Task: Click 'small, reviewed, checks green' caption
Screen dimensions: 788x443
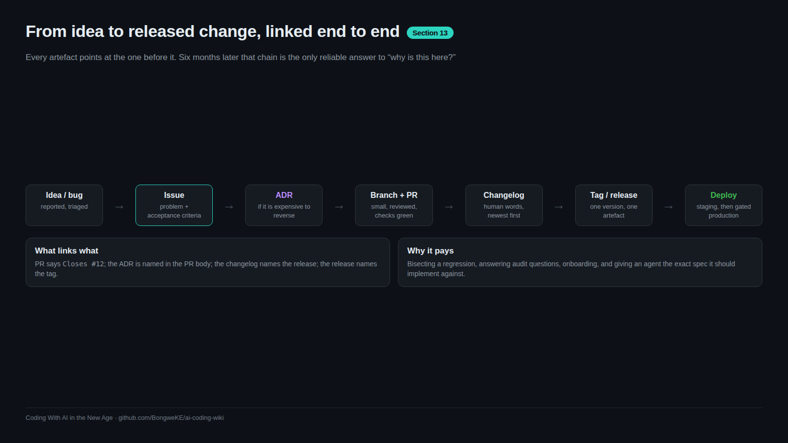Action: click(x=394, y=211)
